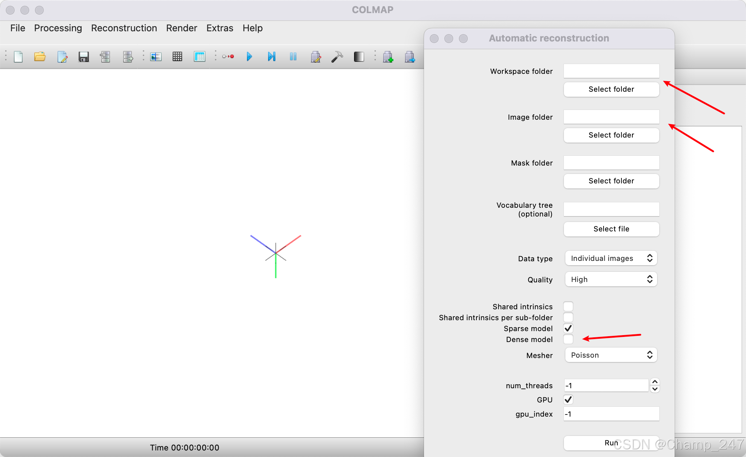
Task: Open the Quality dropdown set to High
Action: point(611,279)
